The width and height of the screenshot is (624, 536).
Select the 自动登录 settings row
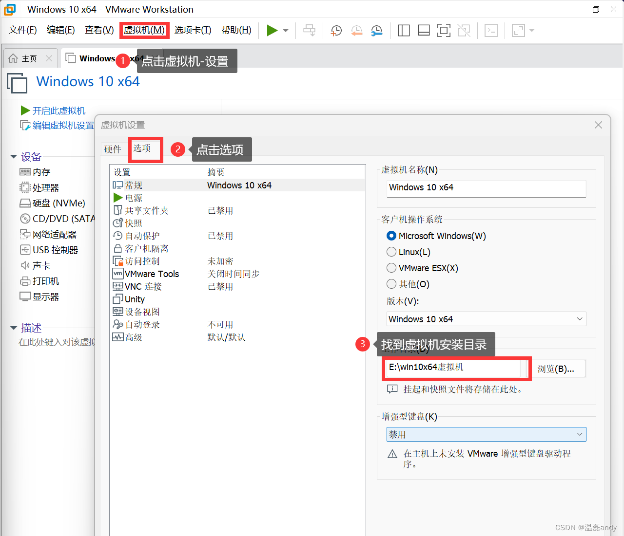point(237,324)
